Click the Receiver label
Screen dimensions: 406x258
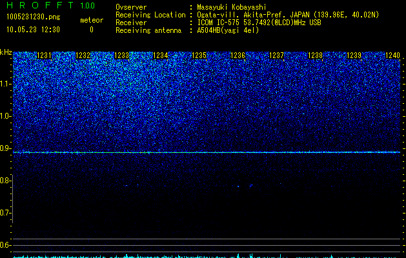point(131,23)
